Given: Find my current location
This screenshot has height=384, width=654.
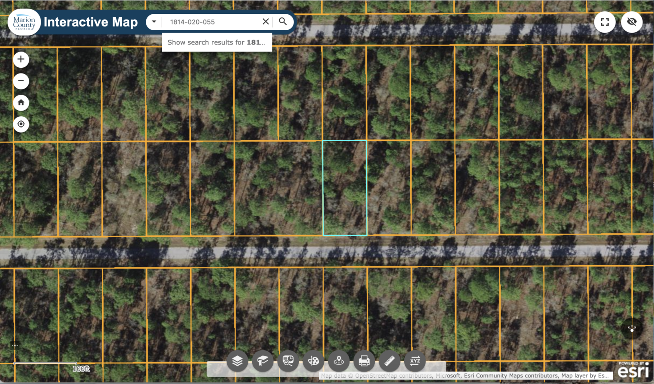Looking at the screenshot, I should coord(21,124).
